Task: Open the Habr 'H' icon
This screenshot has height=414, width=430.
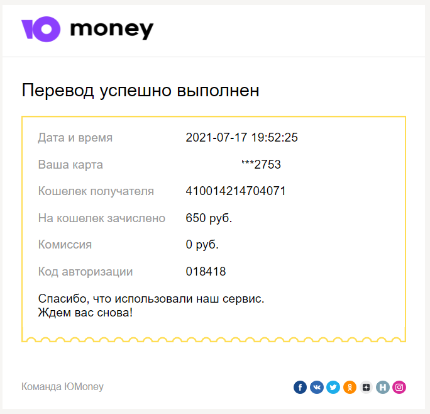Action: click(383, 387)
